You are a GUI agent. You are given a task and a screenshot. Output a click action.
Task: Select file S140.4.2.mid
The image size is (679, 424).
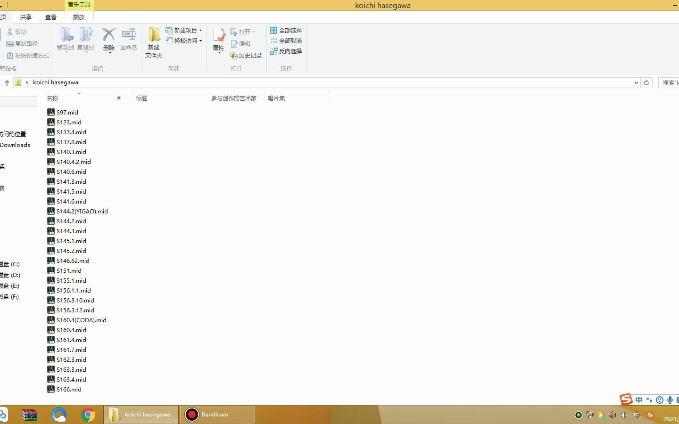click(x=69, y=162)
